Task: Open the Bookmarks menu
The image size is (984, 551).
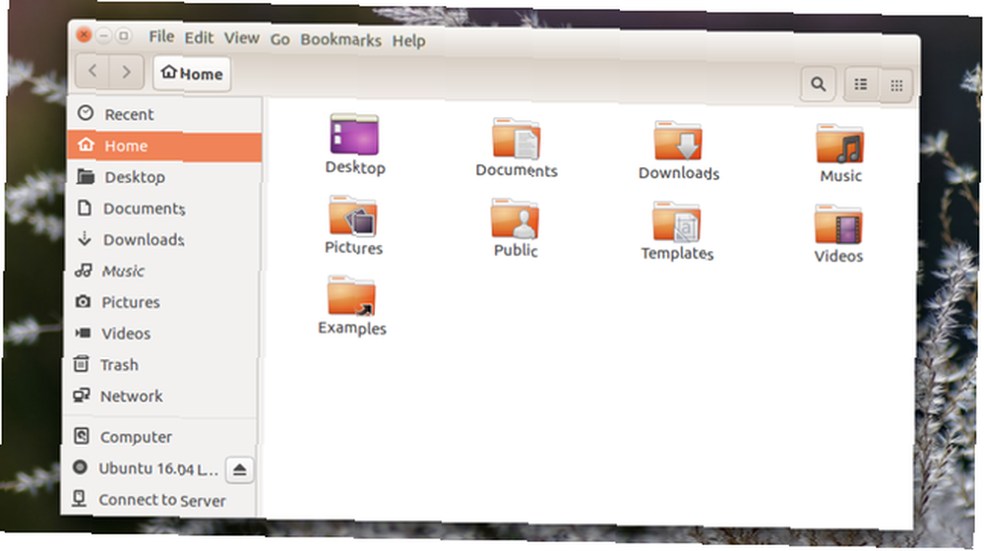Action: [x=340, y=40]
